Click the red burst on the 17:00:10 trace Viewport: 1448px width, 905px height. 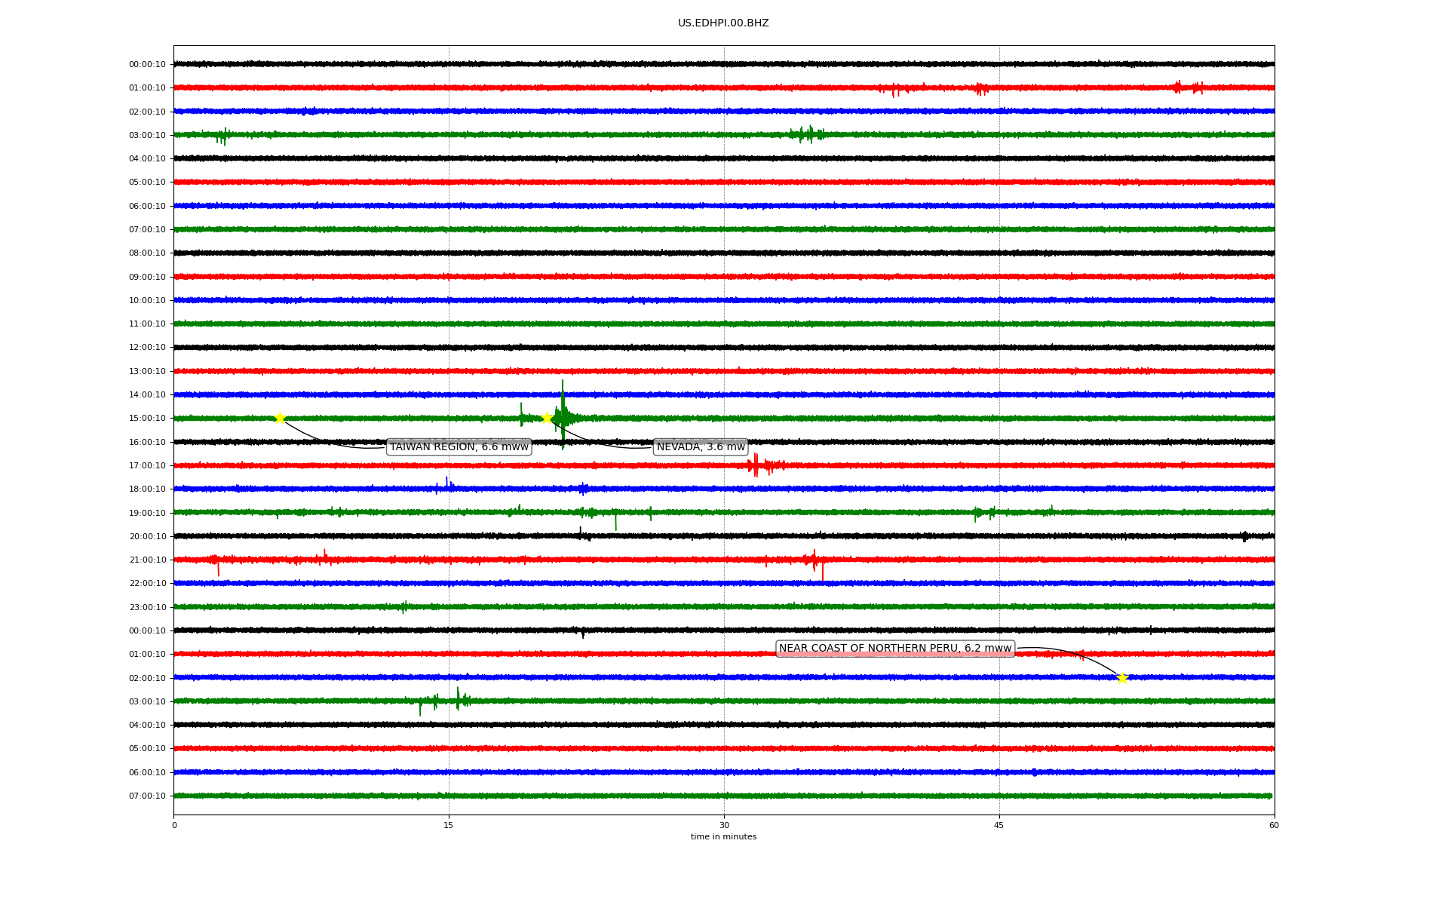click(756, 465)
